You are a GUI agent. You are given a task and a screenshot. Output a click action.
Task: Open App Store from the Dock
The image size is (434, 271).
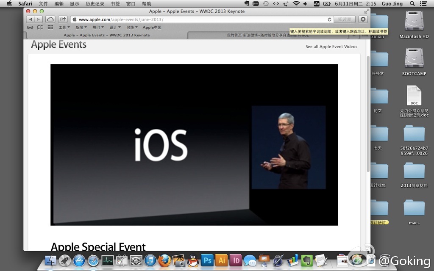point(79,261)
